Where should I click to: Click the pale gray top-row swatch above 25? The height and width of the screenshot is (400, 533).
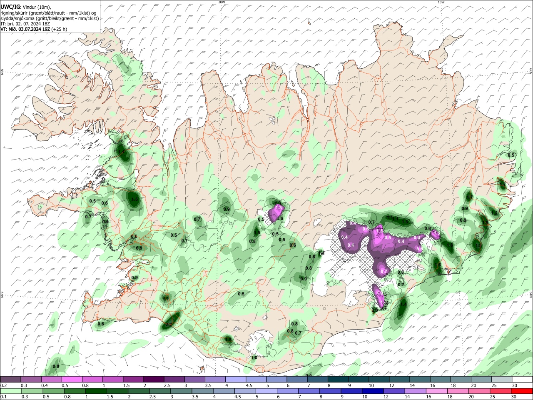click(502, 380)
